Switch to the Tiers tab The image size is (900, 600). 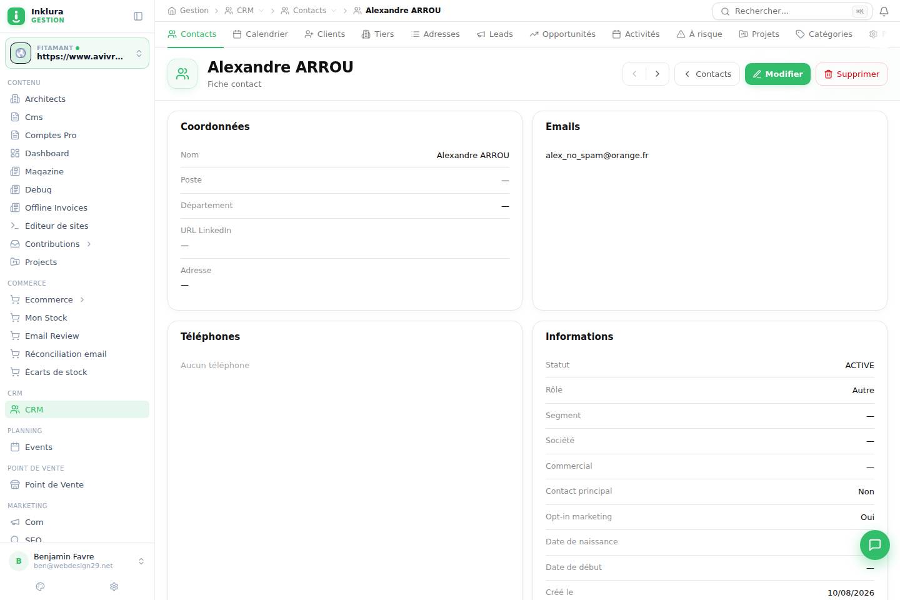[x=378, y=34]
